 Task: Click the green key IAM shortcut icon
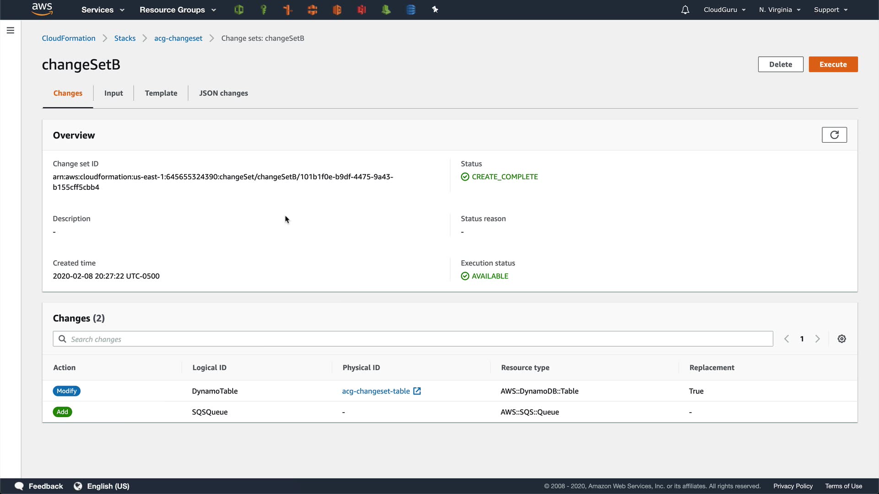tap(263, 10)
